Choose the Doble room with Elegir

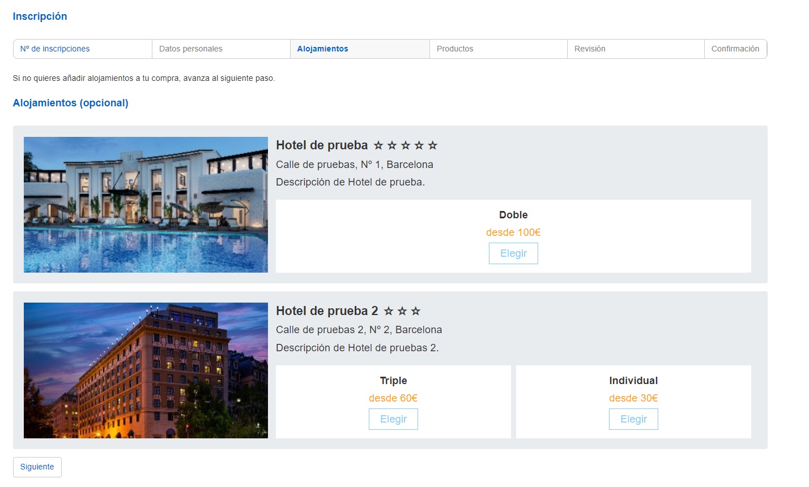coord(513,253)
